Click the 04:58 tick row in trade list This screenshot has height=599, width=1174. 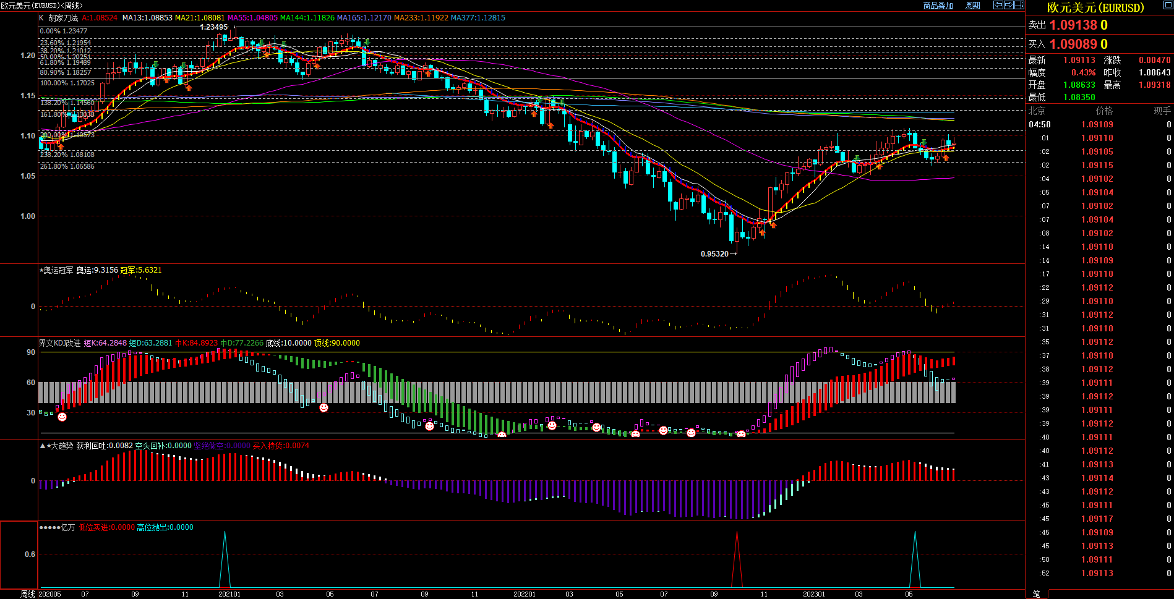1039,125
